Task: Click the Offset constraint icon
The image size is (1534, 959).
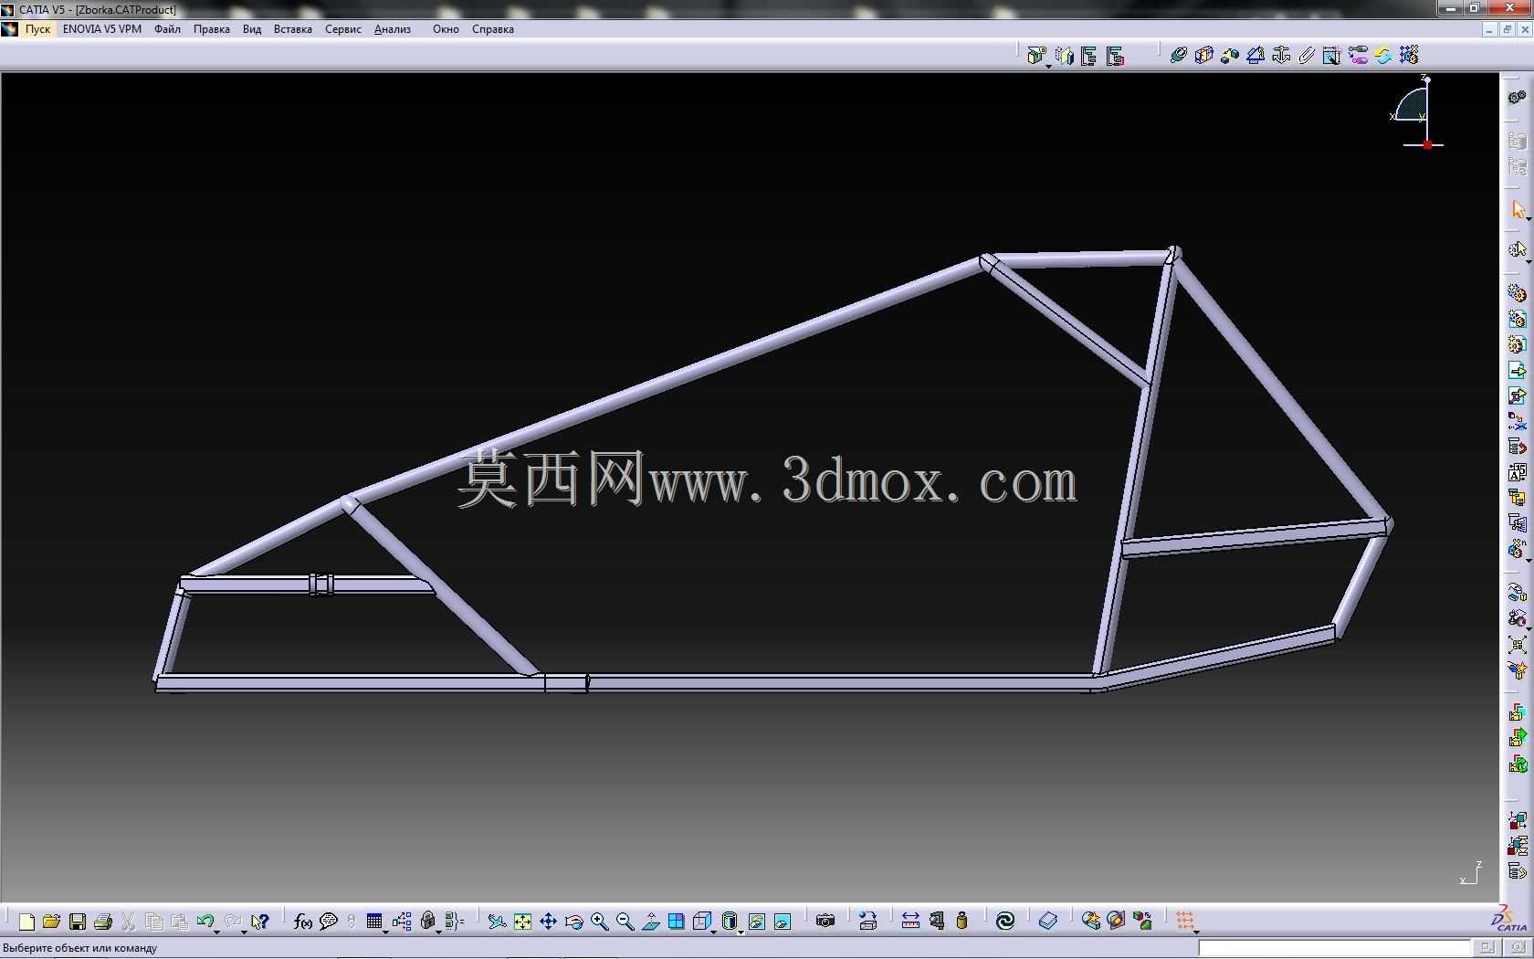Action: [1230, 55]
